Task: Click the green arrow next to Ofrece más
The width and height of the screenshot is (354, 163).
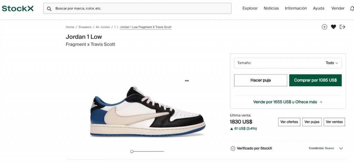Action: click(321, 102)
